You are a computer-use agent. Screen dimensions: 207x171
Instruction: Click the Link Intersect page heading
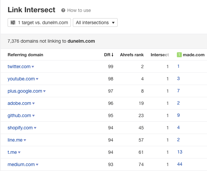(31, 10)
